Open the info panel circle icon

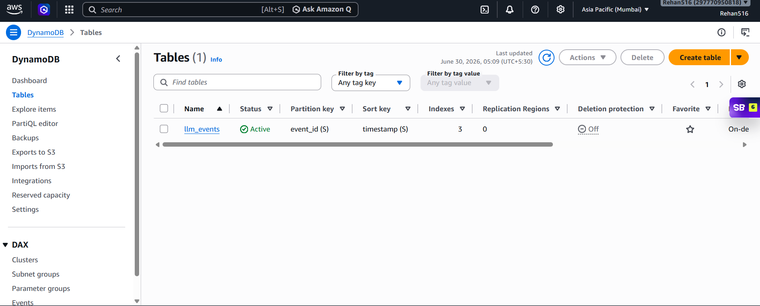point(721,33)
